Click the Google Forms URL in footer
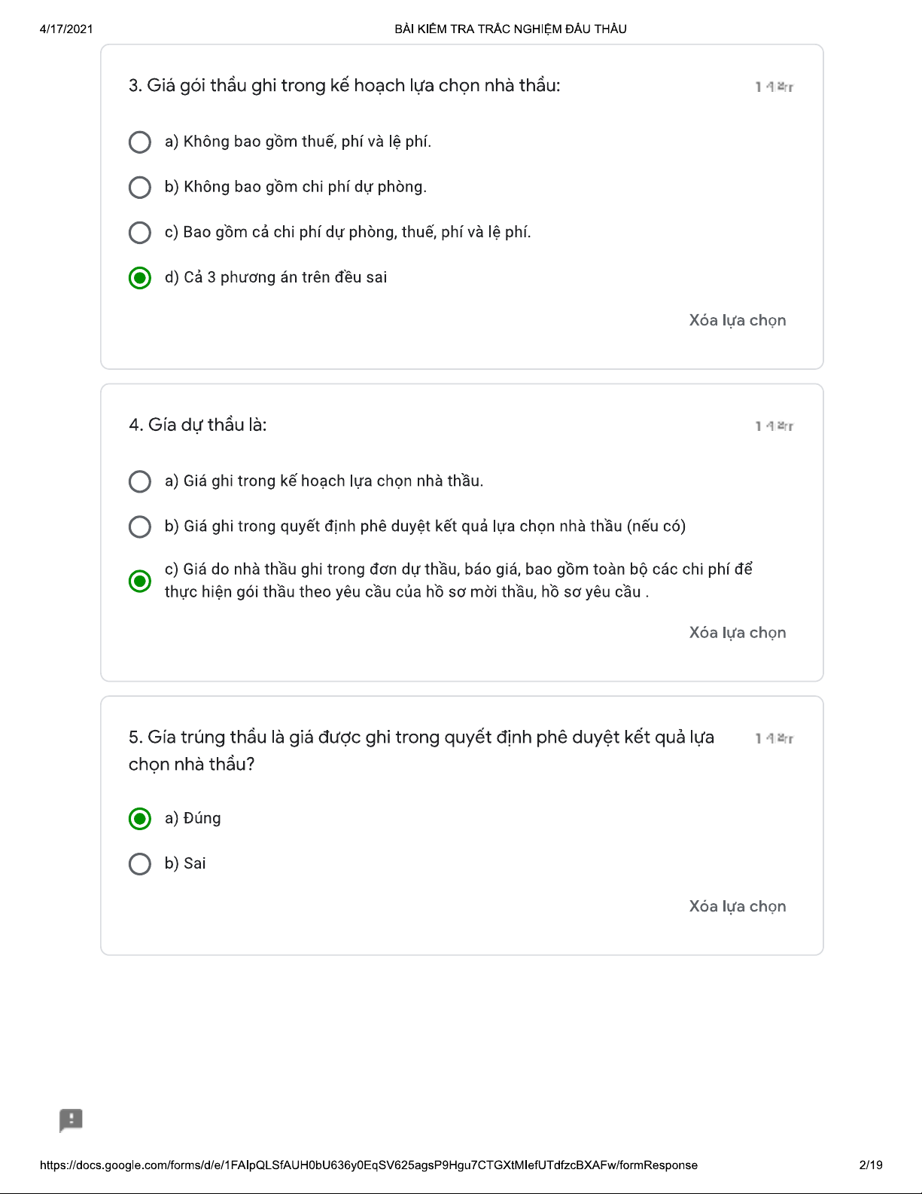The image size is (922, 1194). coord(369,1165)
